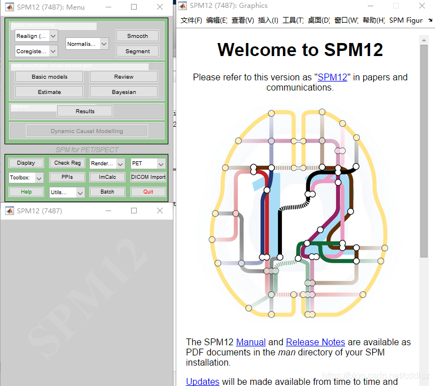Click the scrollbar up arrow in Graphics
The image size is (435, 386).
424,40
